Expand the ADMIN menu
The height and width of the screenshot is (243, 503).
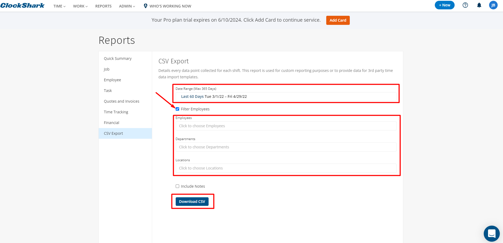(127, 6)
